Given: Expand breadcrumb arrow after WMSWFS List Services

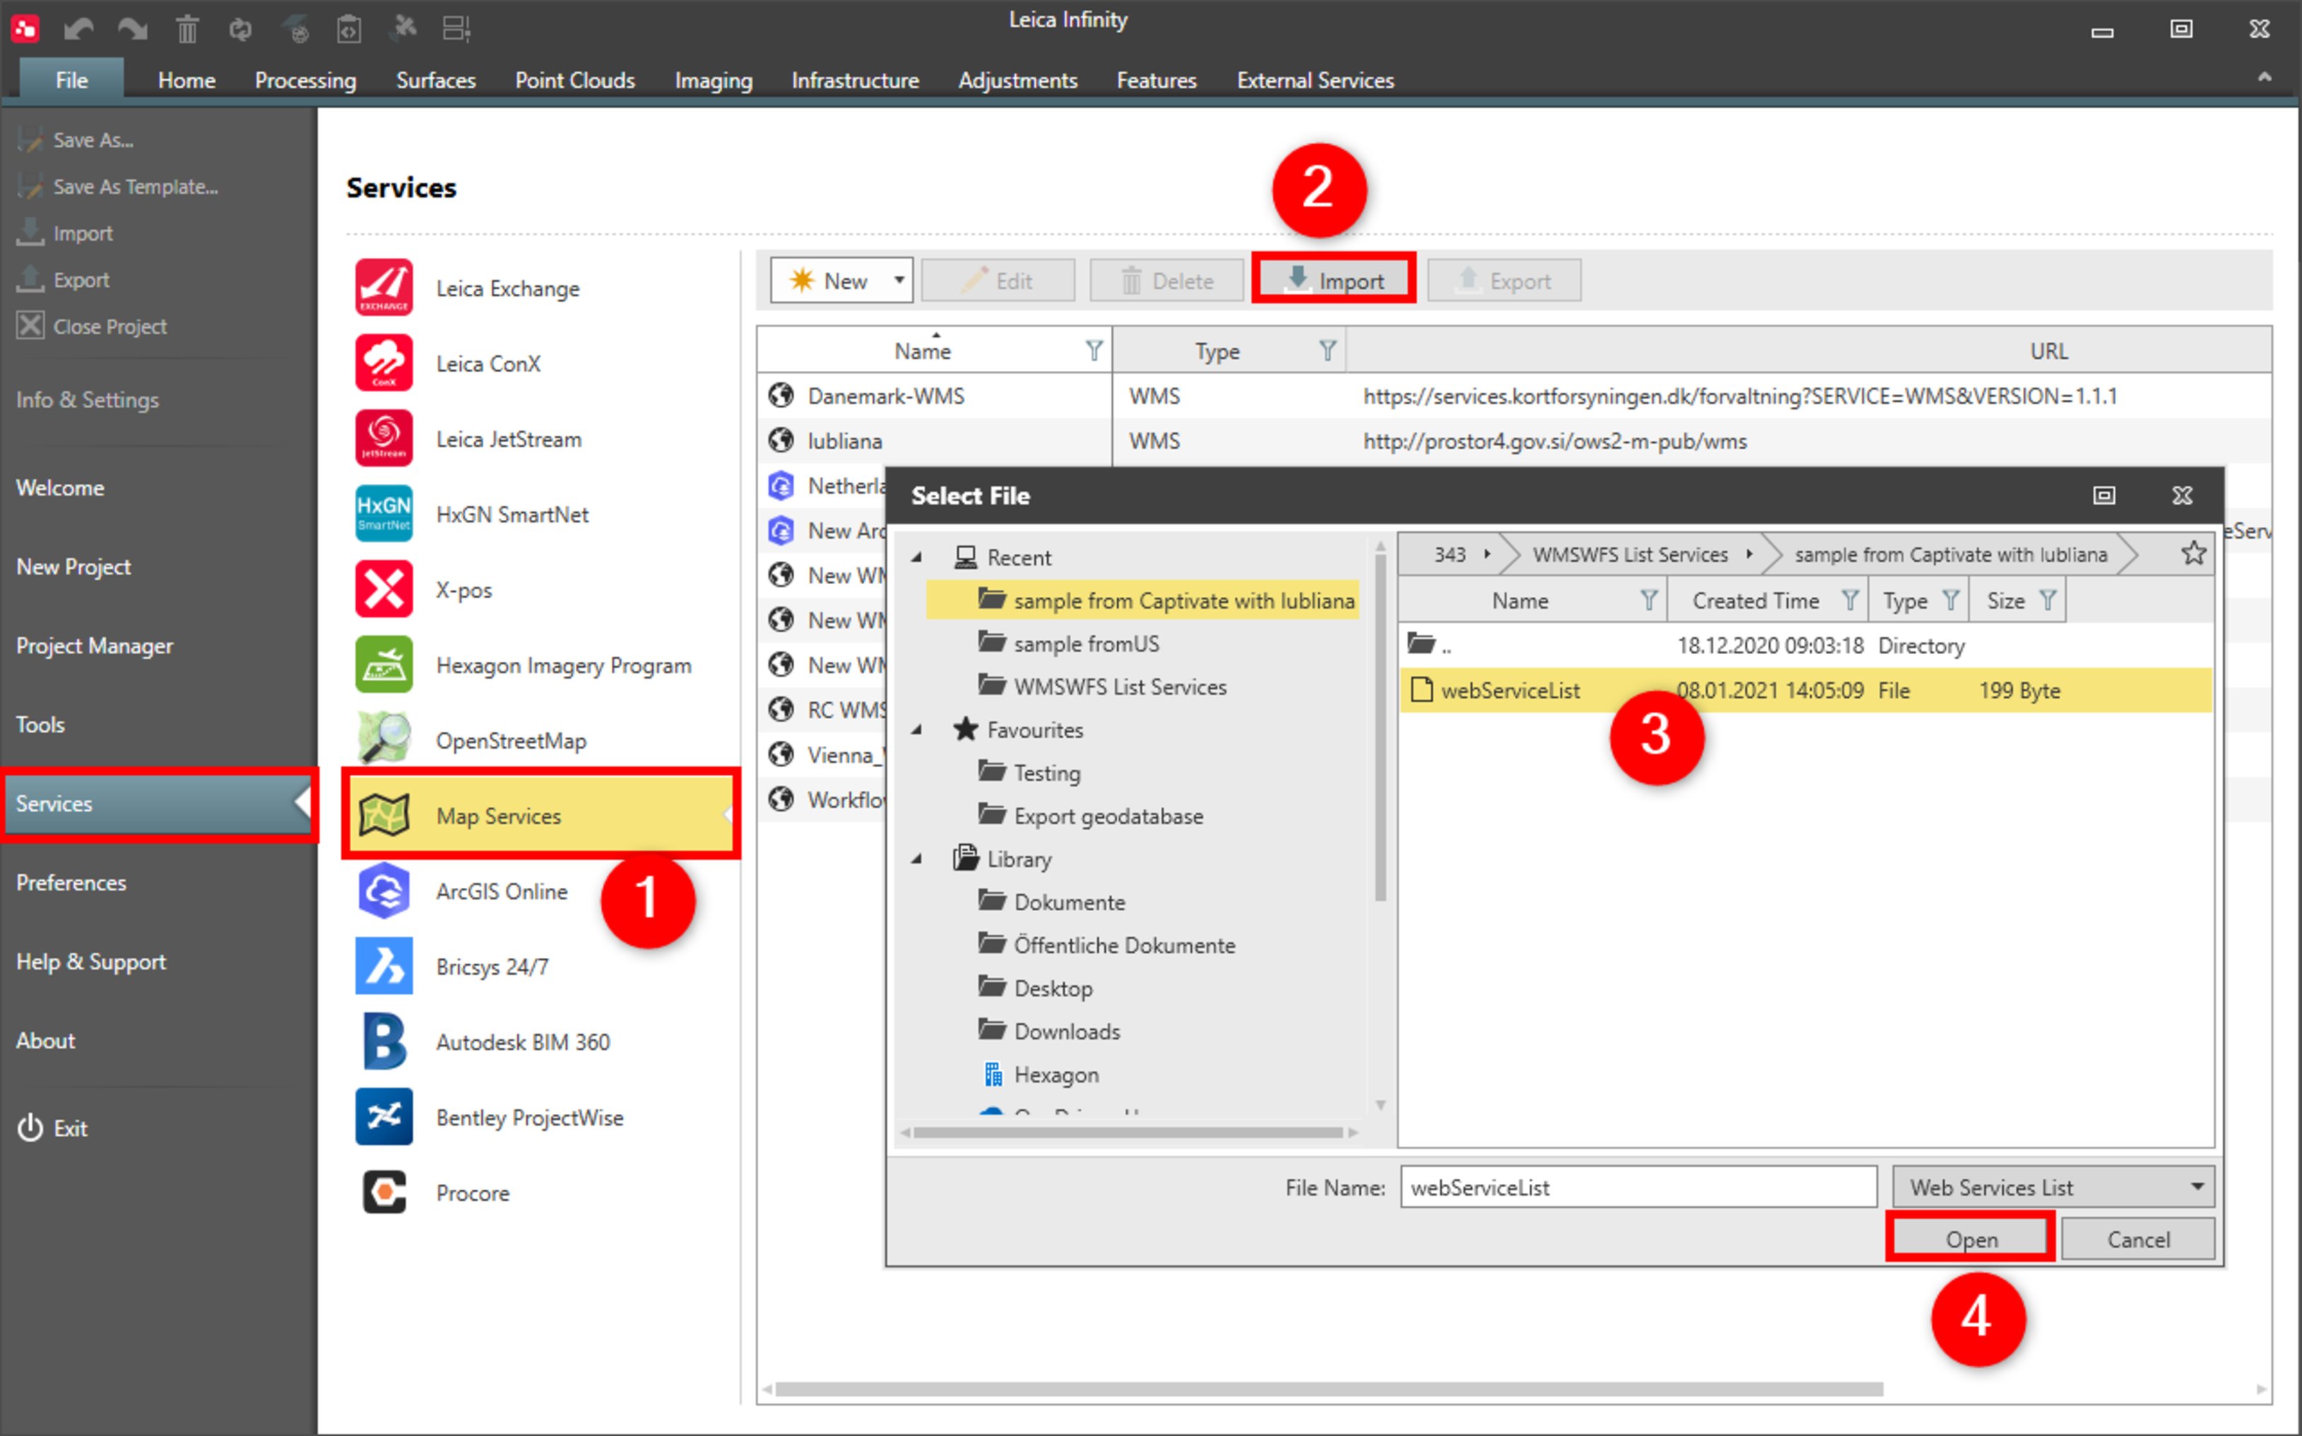Looking at the screenshot, I should [1749, 554].
